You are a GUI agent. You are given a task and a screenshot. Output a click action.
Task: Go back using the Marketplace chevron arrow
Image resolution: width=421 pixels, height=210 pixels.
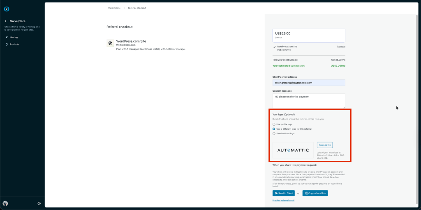(6, 21)
